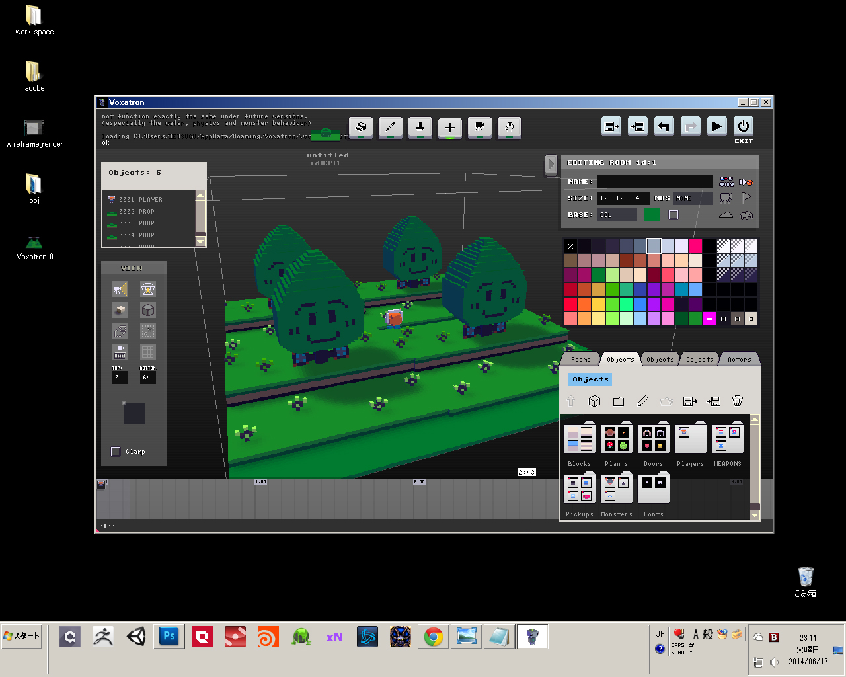Click the Reset camera view icon
Screen dimensions: 846x677
click(x=120, y=352)
